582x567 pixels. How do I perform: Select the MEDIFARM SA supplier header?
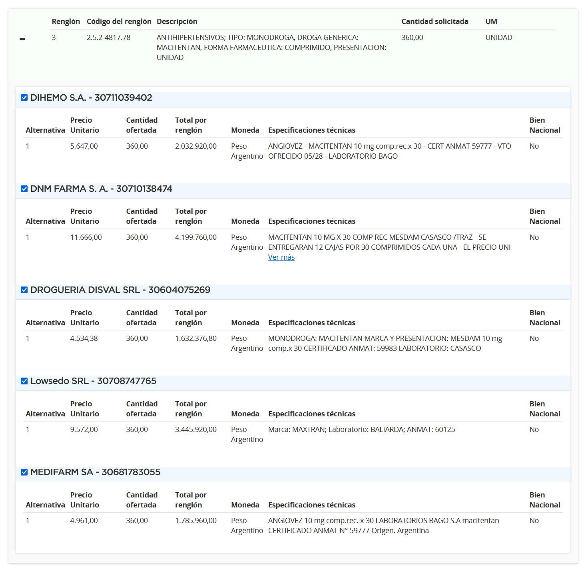pos(95,472)
